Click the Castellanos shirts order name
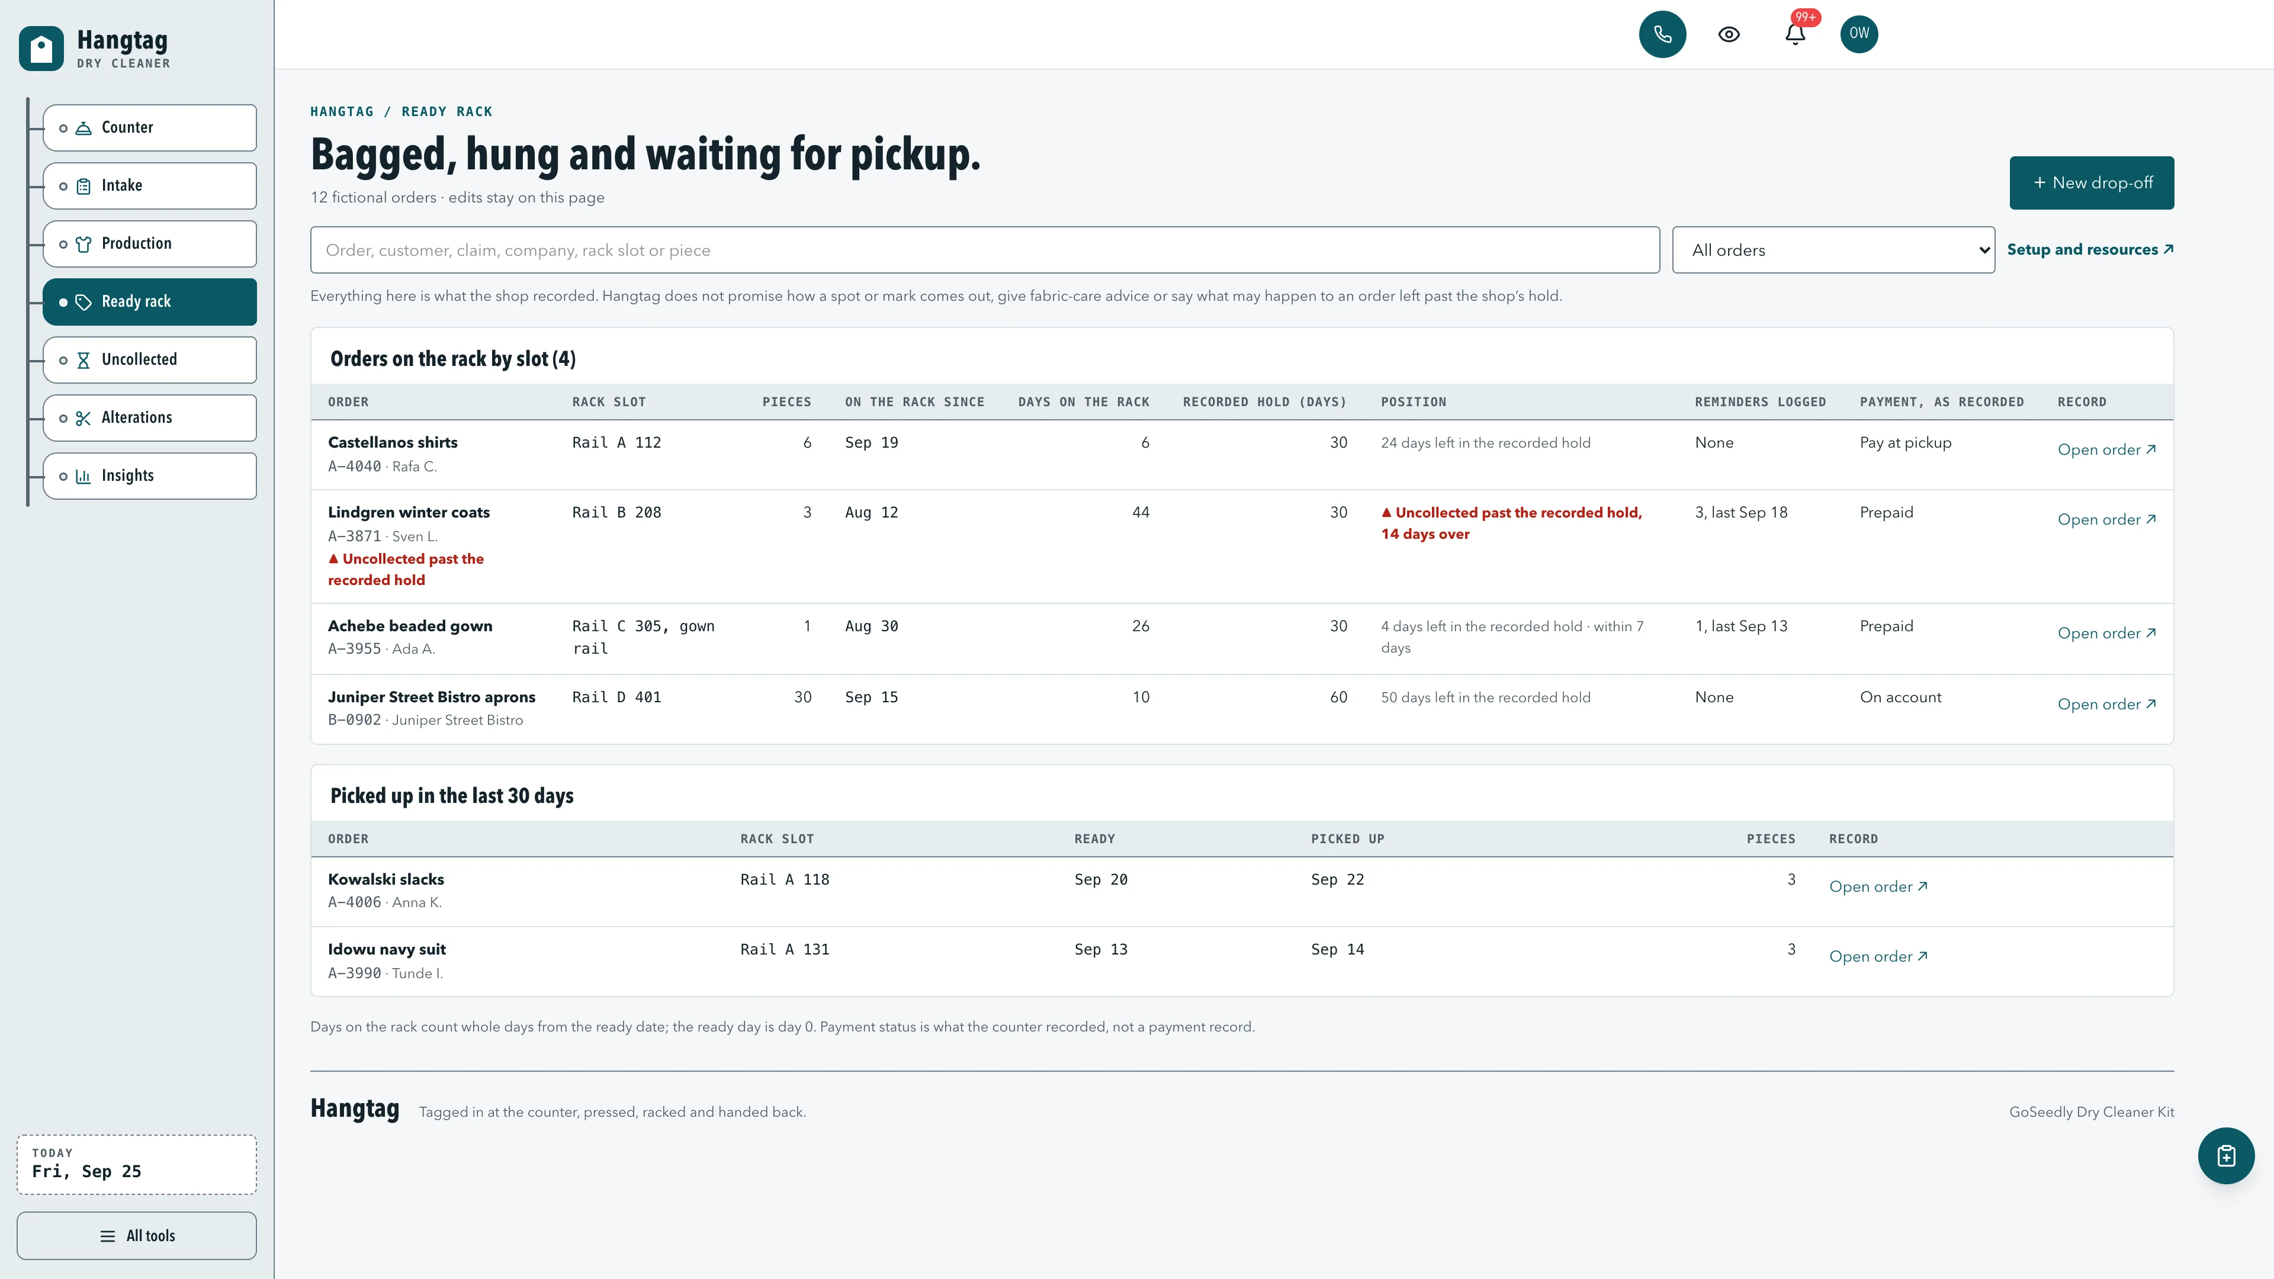This screenshot has width=2274, height=1279. (393, 442)
